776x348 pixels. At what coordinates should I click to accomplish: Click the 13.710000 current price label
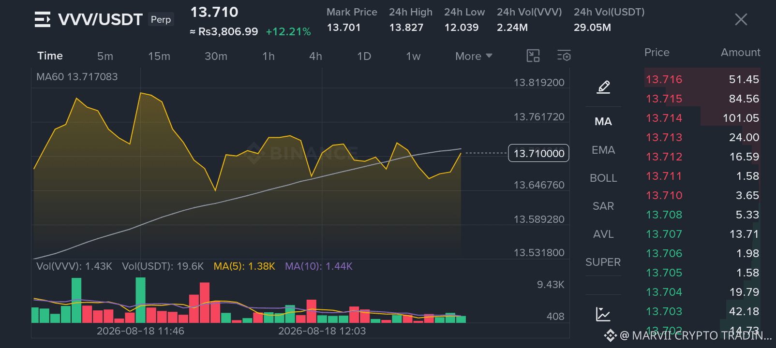click(x=538, y=153)
